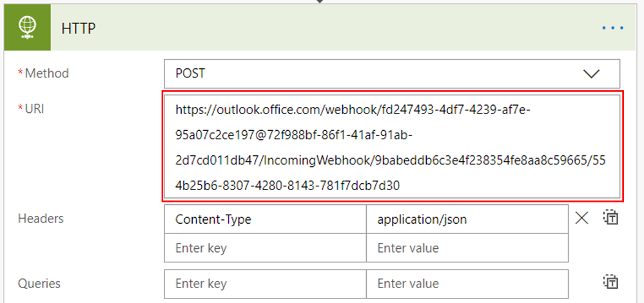The width and height of the screenshot is (644, 303).
Task: Expand the Method dropdown showing POST
Action: pos(392,74)
